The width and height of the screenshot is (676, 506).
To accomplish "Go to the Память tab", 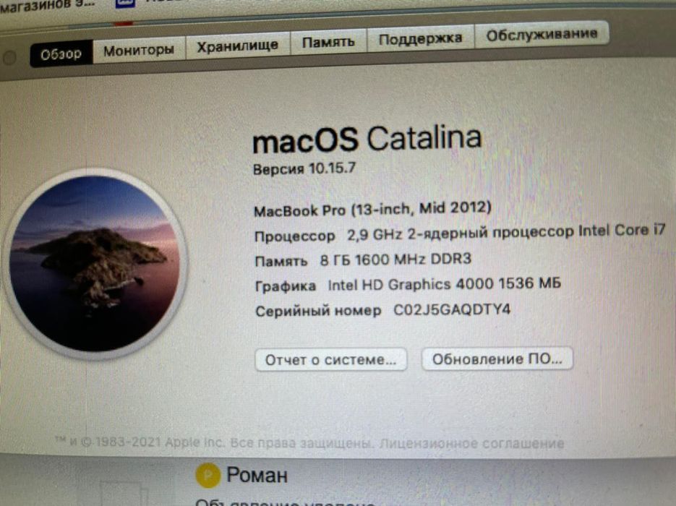I will [x=328, y=41].
